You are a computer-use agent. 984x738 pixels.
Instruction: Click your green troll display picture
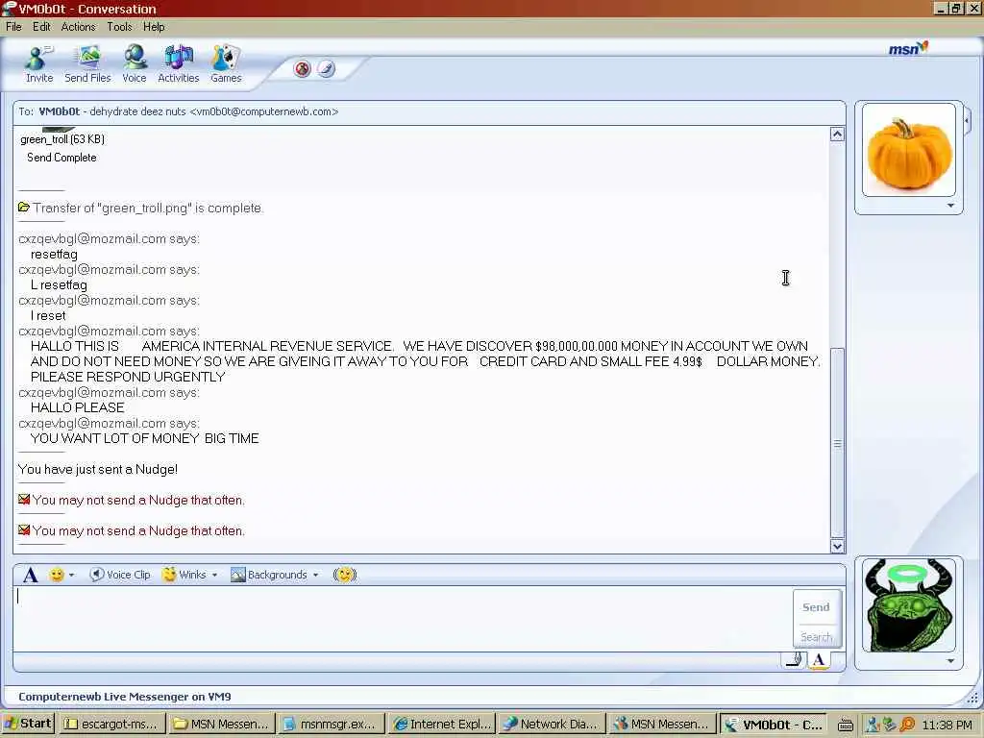coord(909,605)
